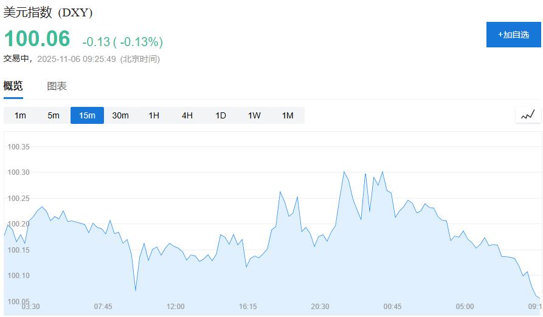This screenshot has height=317, width=543.
Task: Switch to the 概览 tab
Action: (13, 86)
